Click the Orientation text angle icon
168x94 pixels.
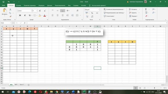click(x=68, y=10)
